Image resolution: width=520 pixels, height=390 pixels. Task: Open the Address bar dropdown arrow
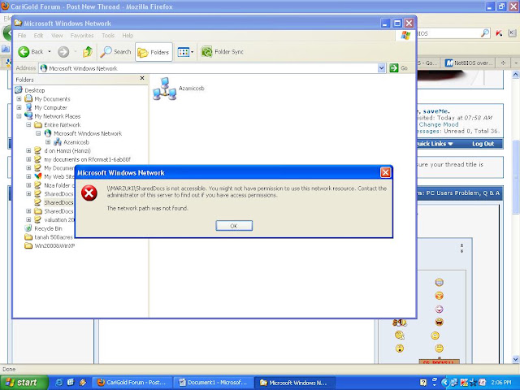click(381, 68)
